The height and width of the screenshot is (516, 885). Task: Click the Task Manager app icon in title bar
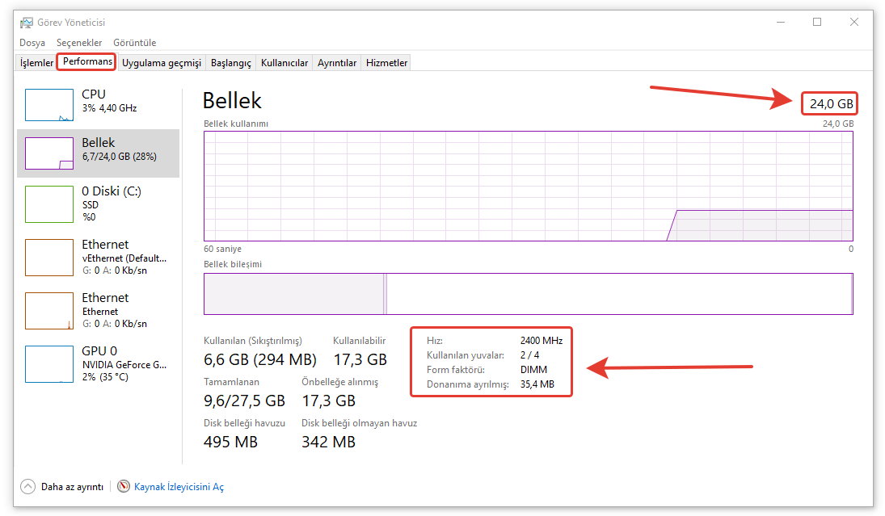[x=27, y=23]
